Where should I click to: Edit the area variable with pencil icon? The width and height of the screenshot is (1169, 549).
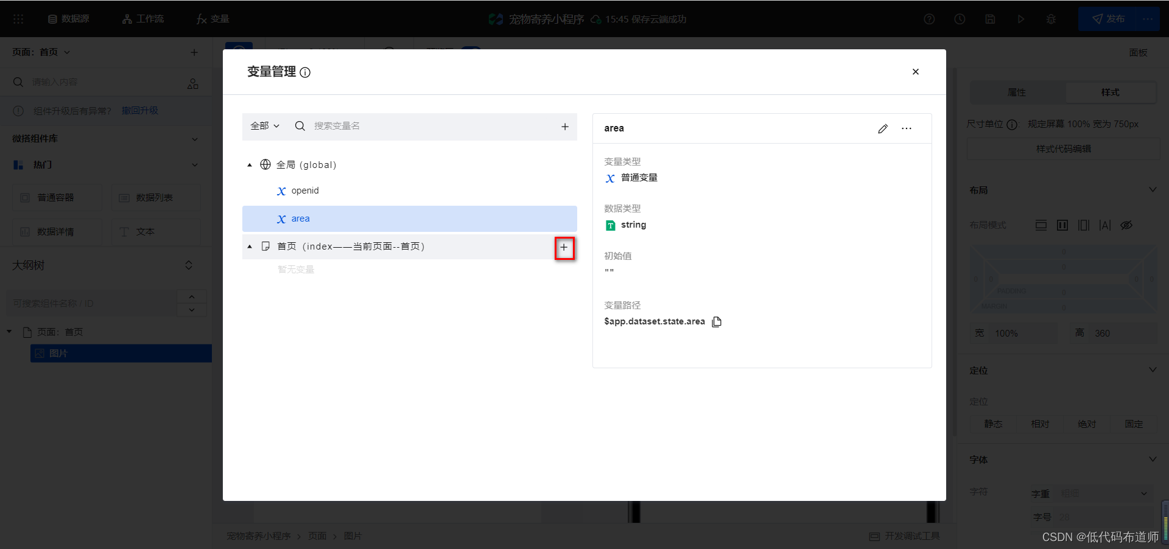(x=883, y=128)
